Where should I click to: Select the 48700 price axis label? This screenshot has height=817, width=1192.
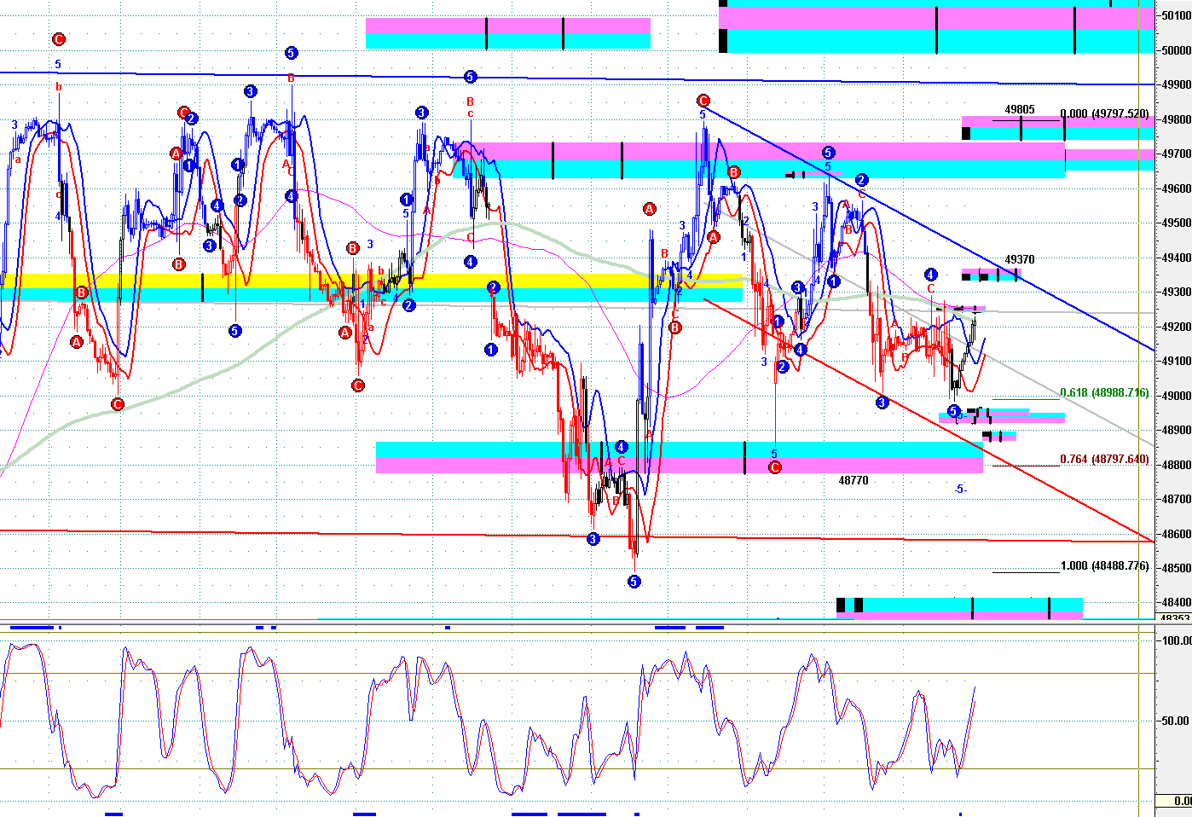coord(1177,499)
